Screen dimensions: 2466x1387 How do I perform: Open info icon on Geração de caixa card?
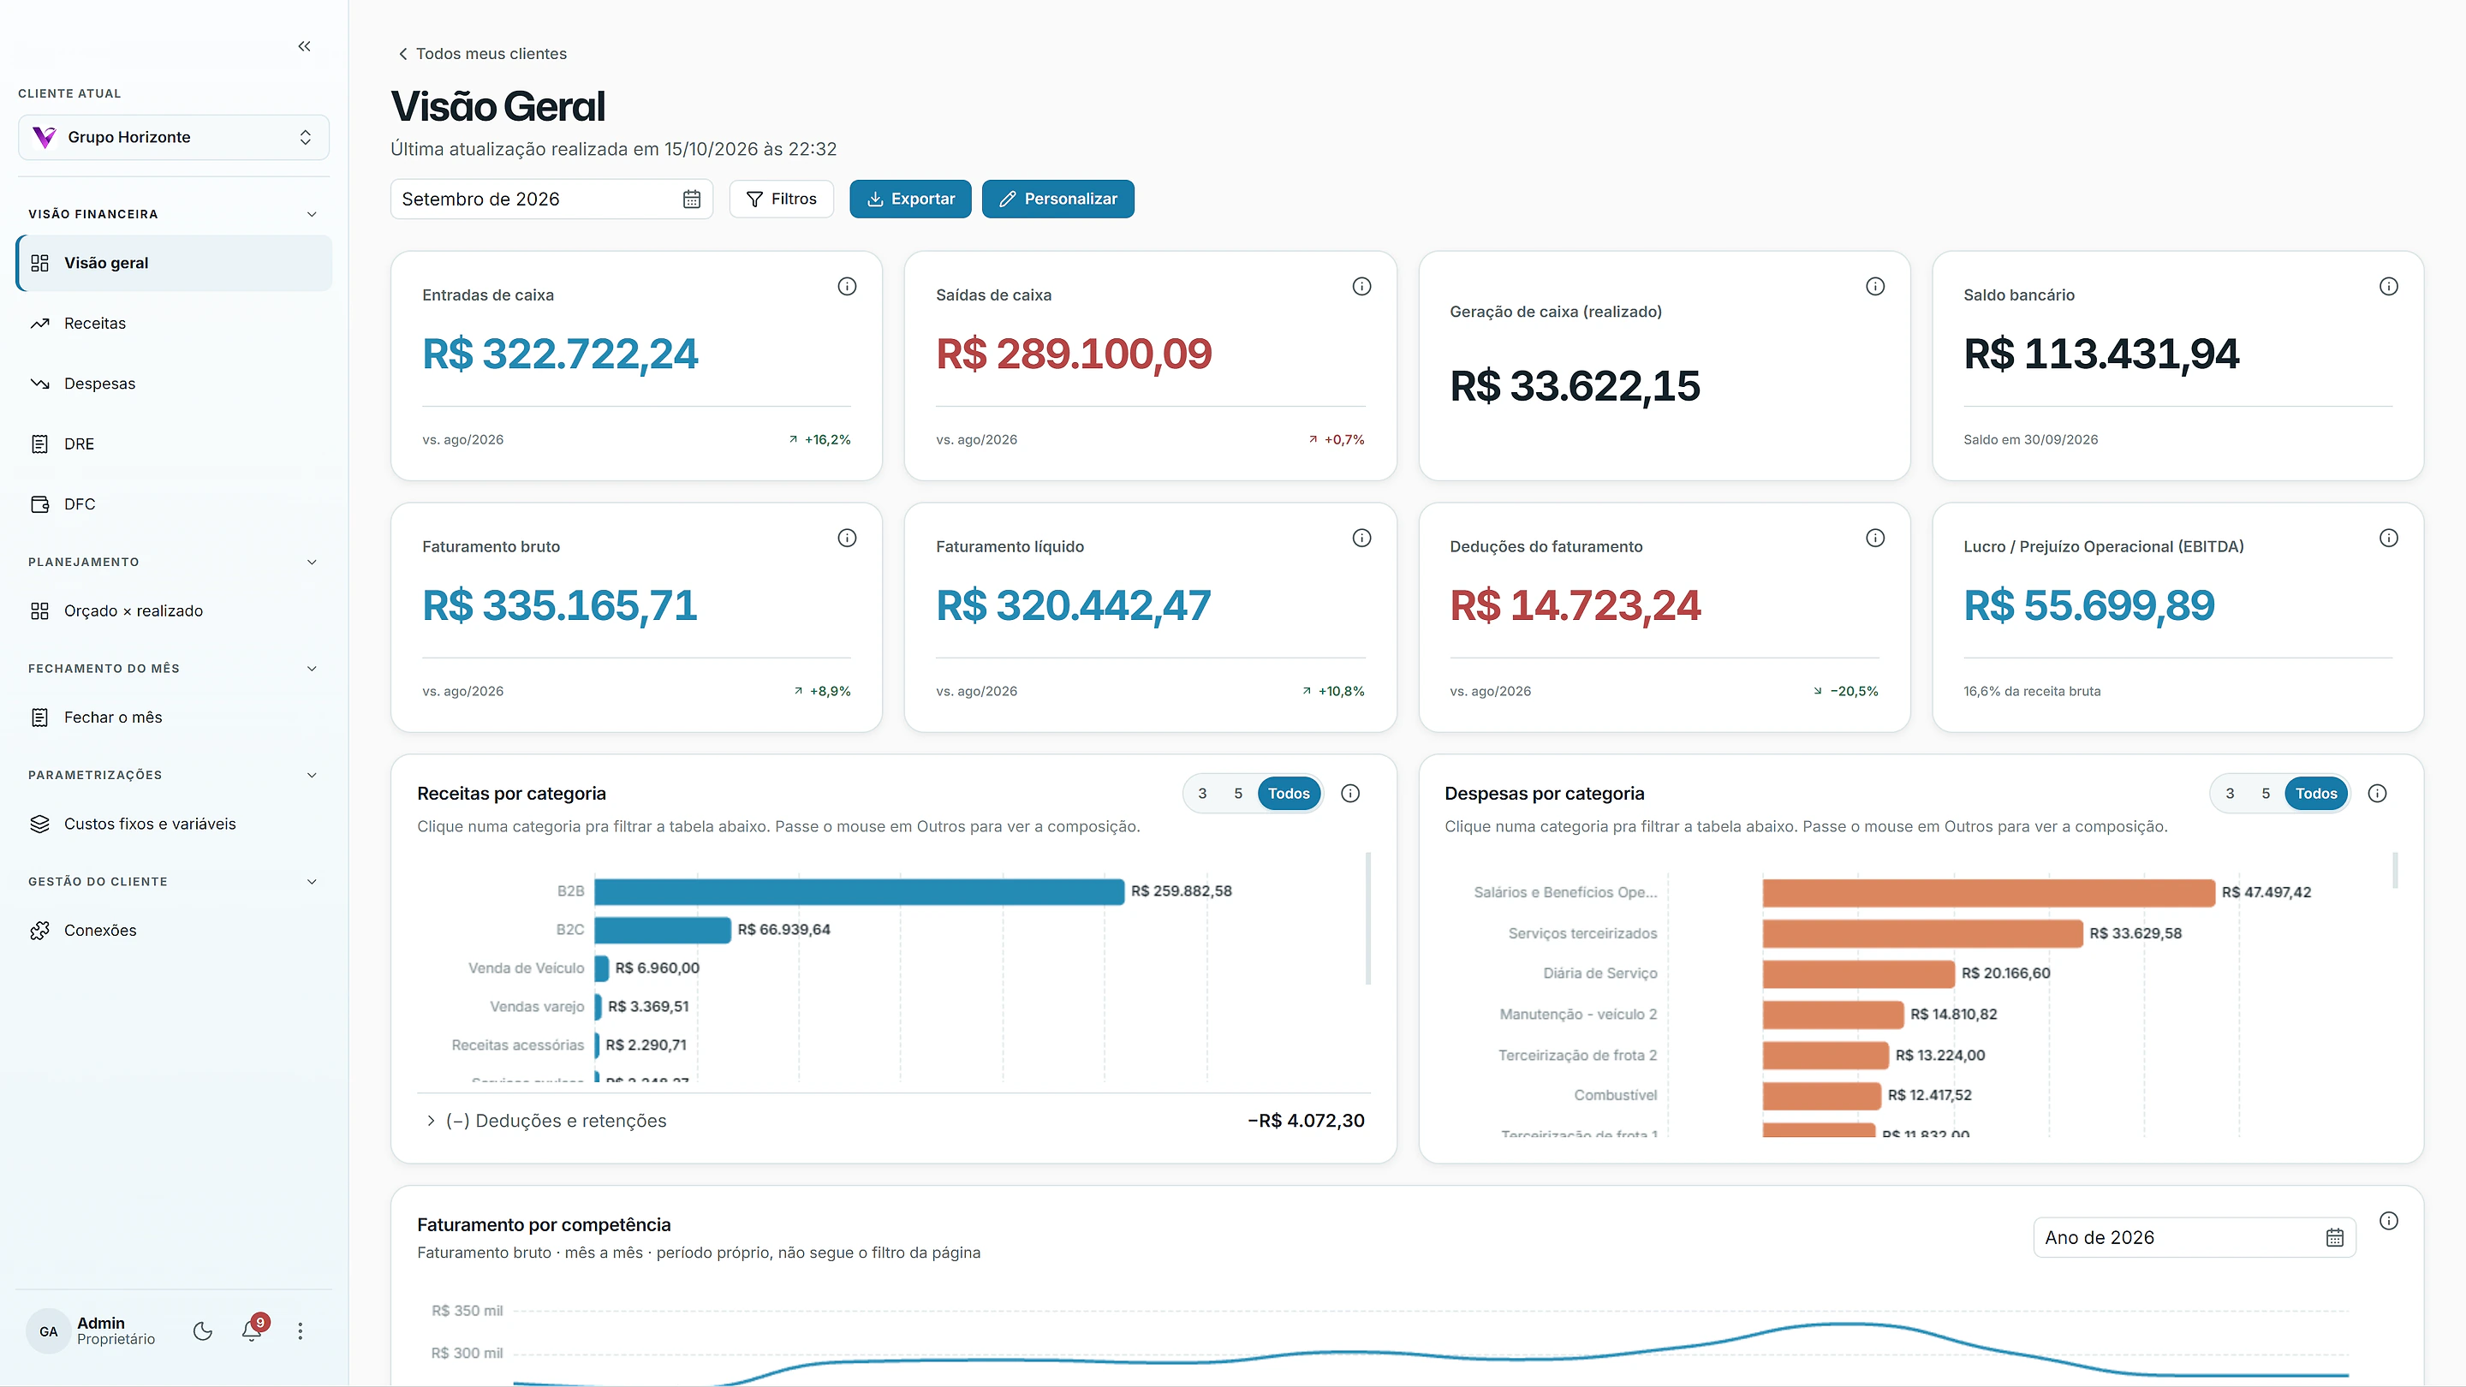click(1875, 286)
